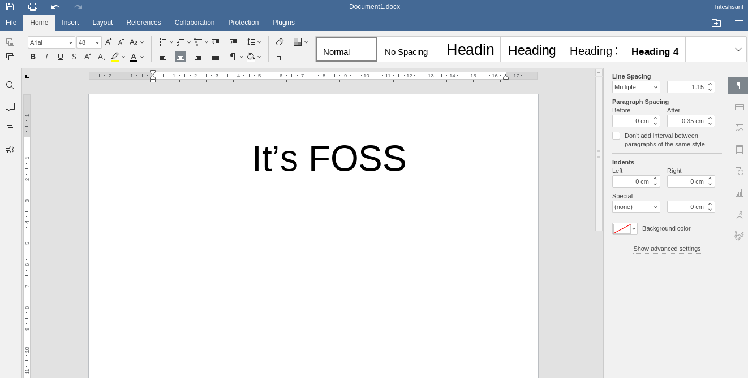Open the font name dropdown
This screenshot has width=748, height=378.
[71, 42]
